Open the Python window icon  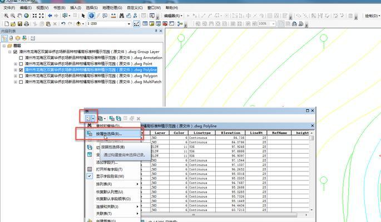[x=171, y=24]
